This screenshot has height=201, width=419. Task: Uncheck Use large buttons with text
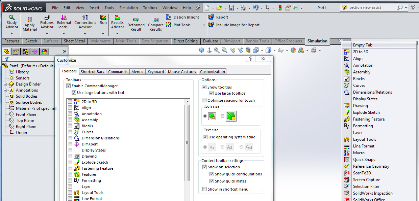pos(74,93)
